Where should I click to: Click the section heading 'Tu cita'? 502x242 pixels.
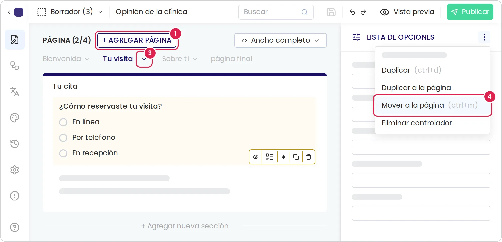tap(65, 86)
